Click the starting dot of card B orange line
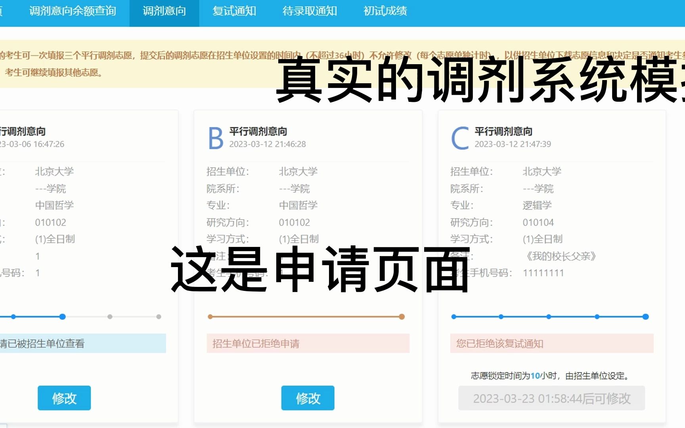 click(x=210, y=317)
